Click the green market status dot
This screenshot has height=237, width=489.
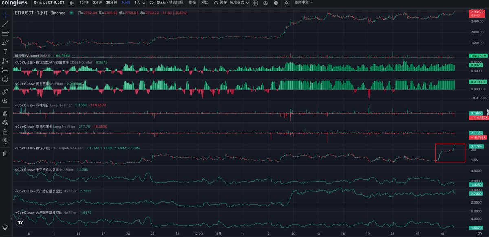[71, 13]
